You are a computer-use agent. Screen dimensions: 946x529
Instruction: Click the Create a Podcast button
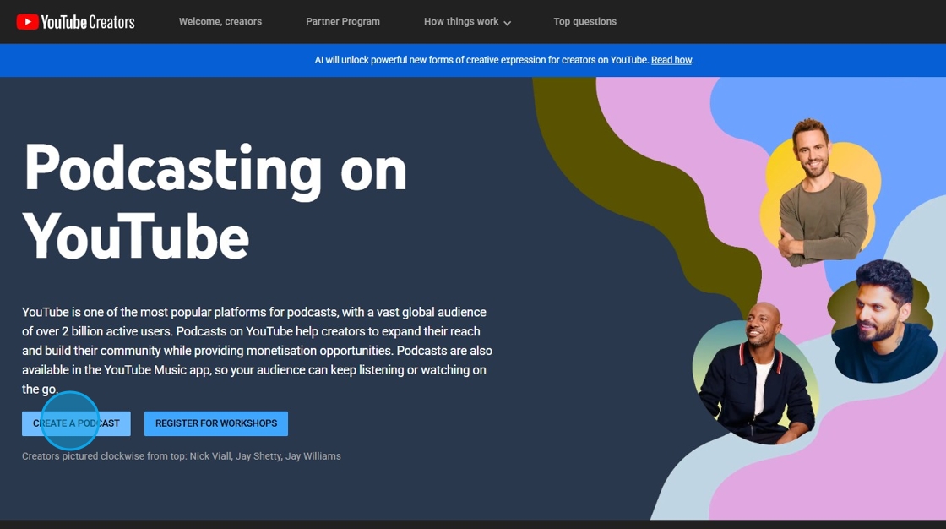point(76,423)
